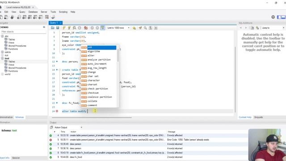The image size is (286, 161).
Task: Click the Filter objects search field
Action: 23,32
